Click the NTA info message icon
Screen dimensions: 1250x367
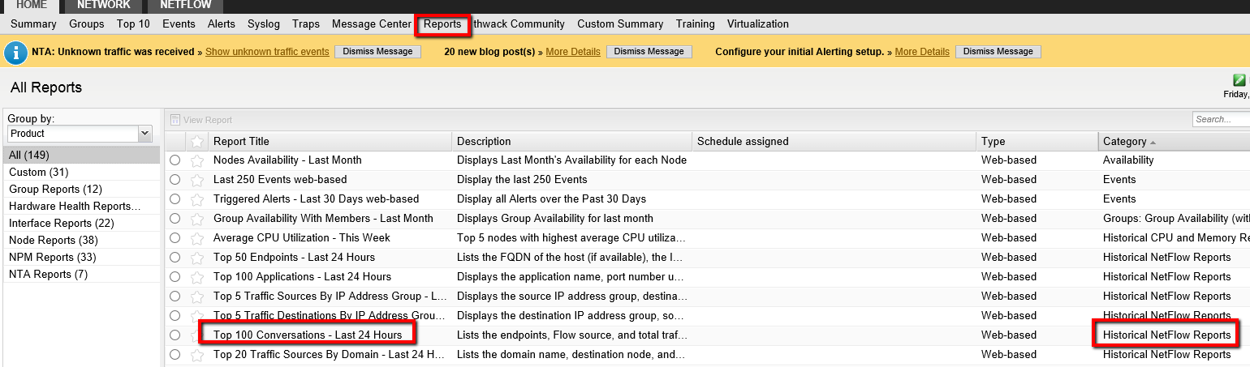point(15,53)
